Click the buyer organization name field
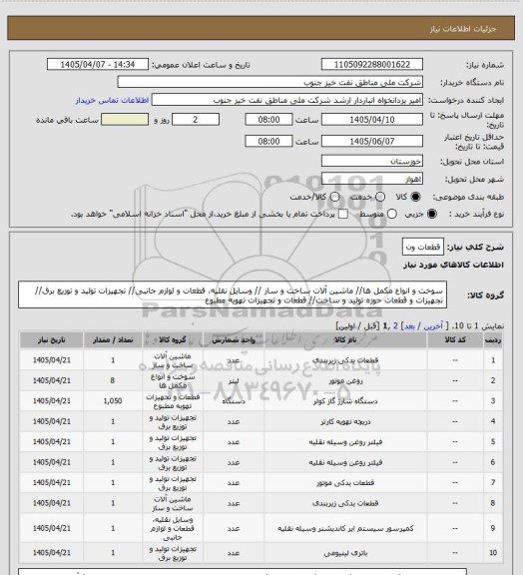The height and width of the screenshot is (575, 523). 269,82
